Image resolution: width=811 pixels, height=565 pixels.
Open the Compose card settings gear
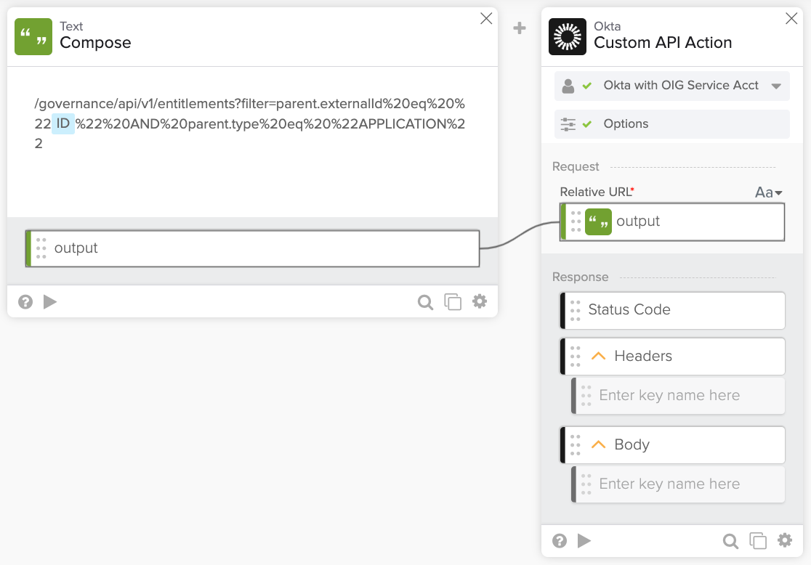[480, 301]
